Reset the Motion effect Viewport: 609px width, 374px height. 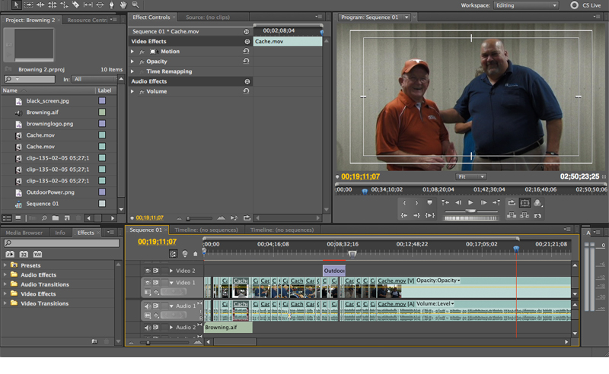click(x=246, y=51)
